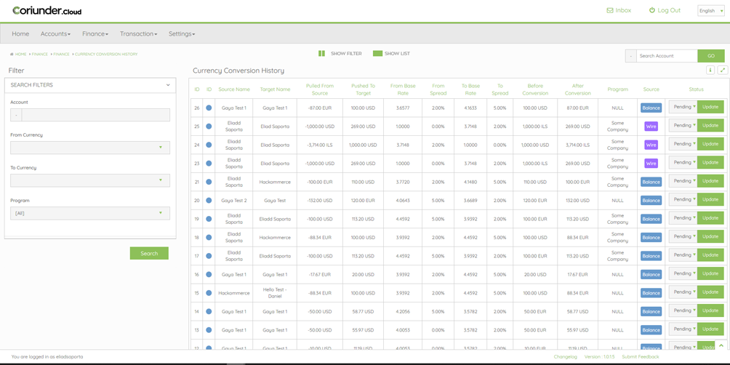Click the blue circle icon in row 14
This screenshot has width=730, height=365.
pyautogui.click(x=209, y=311)
